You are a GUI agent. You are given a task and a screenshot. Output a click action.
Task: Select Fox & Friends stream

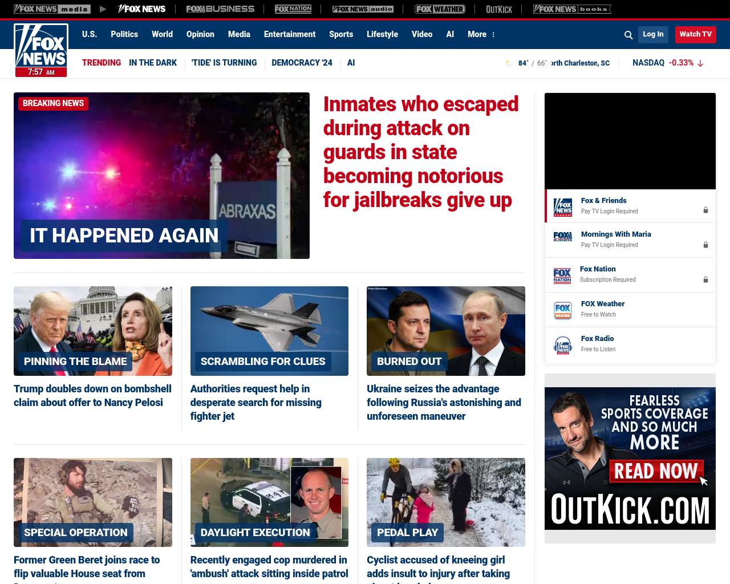(630, 206)
